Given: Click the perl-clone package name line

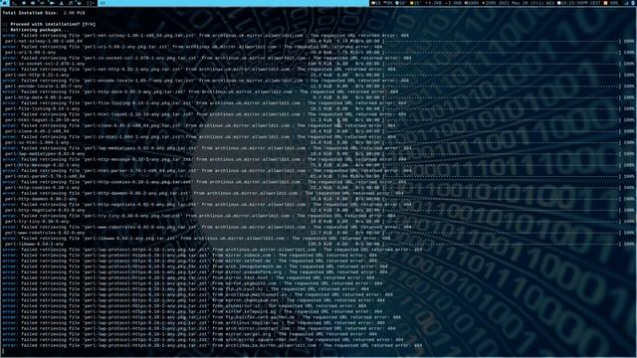Looking at the screenshot, I should (x=37, y=131).
